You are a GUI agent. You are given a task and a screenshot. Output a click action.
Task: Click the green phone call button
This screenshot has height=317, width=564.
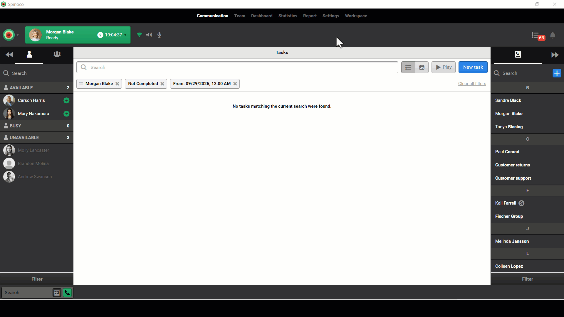pos(67,293)
